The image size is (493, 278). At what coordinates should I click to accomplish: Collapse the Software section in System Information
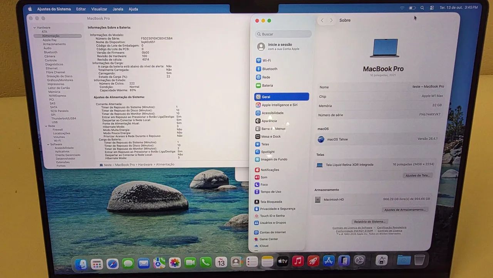pyautogui.click(x=48, y=144)
